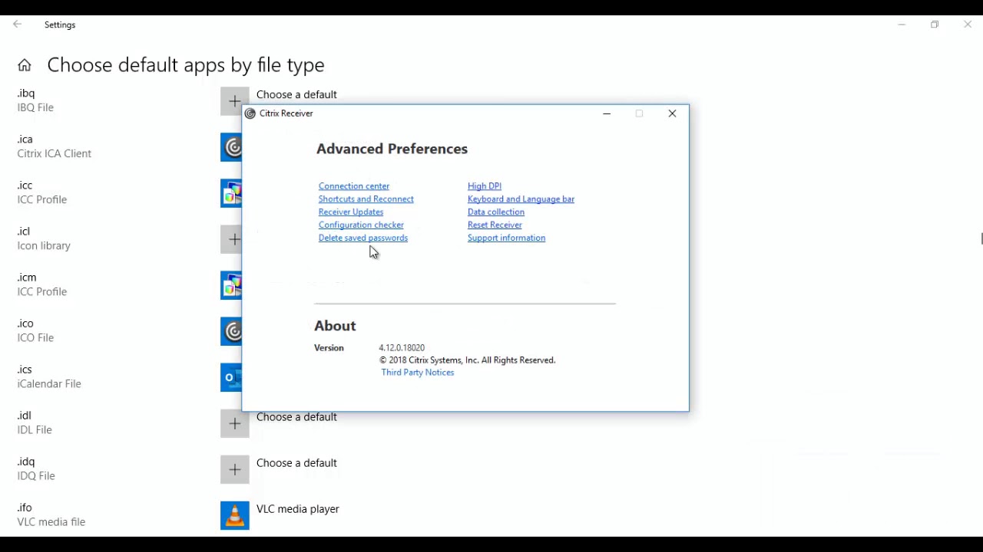
Task: Launch the Configuration checker
Action: [361, 225]
